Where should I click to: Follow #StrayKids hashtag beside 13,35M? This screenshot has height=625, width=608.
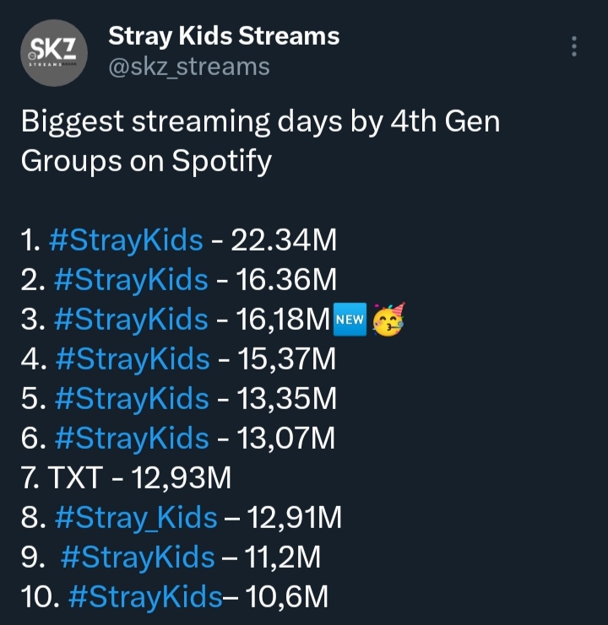click(132, 399)
